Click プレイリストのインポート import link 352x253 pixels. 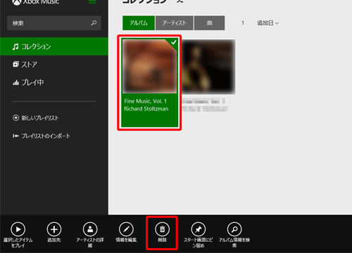coord(42,136)
